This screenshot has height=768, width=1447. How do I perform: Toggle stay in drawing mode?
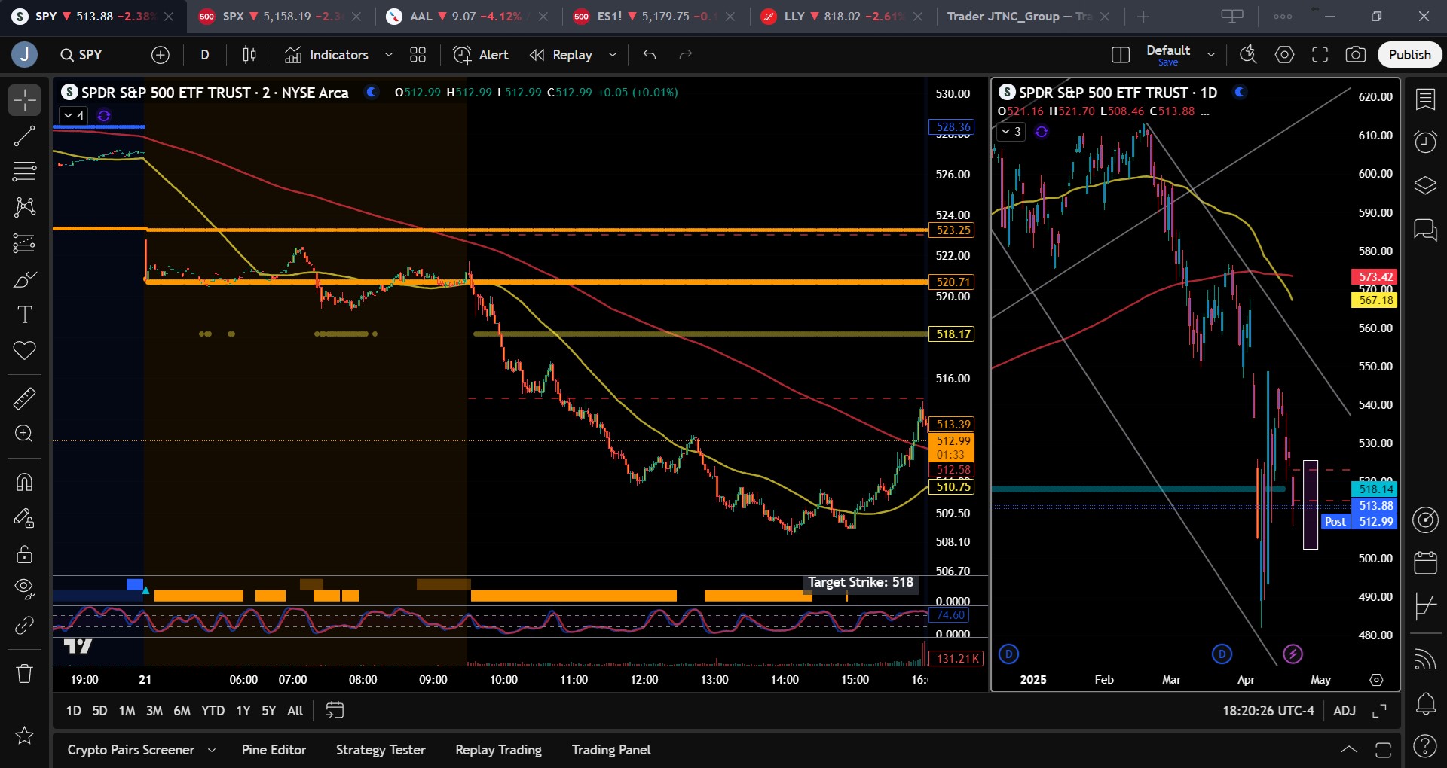[24, 518]
